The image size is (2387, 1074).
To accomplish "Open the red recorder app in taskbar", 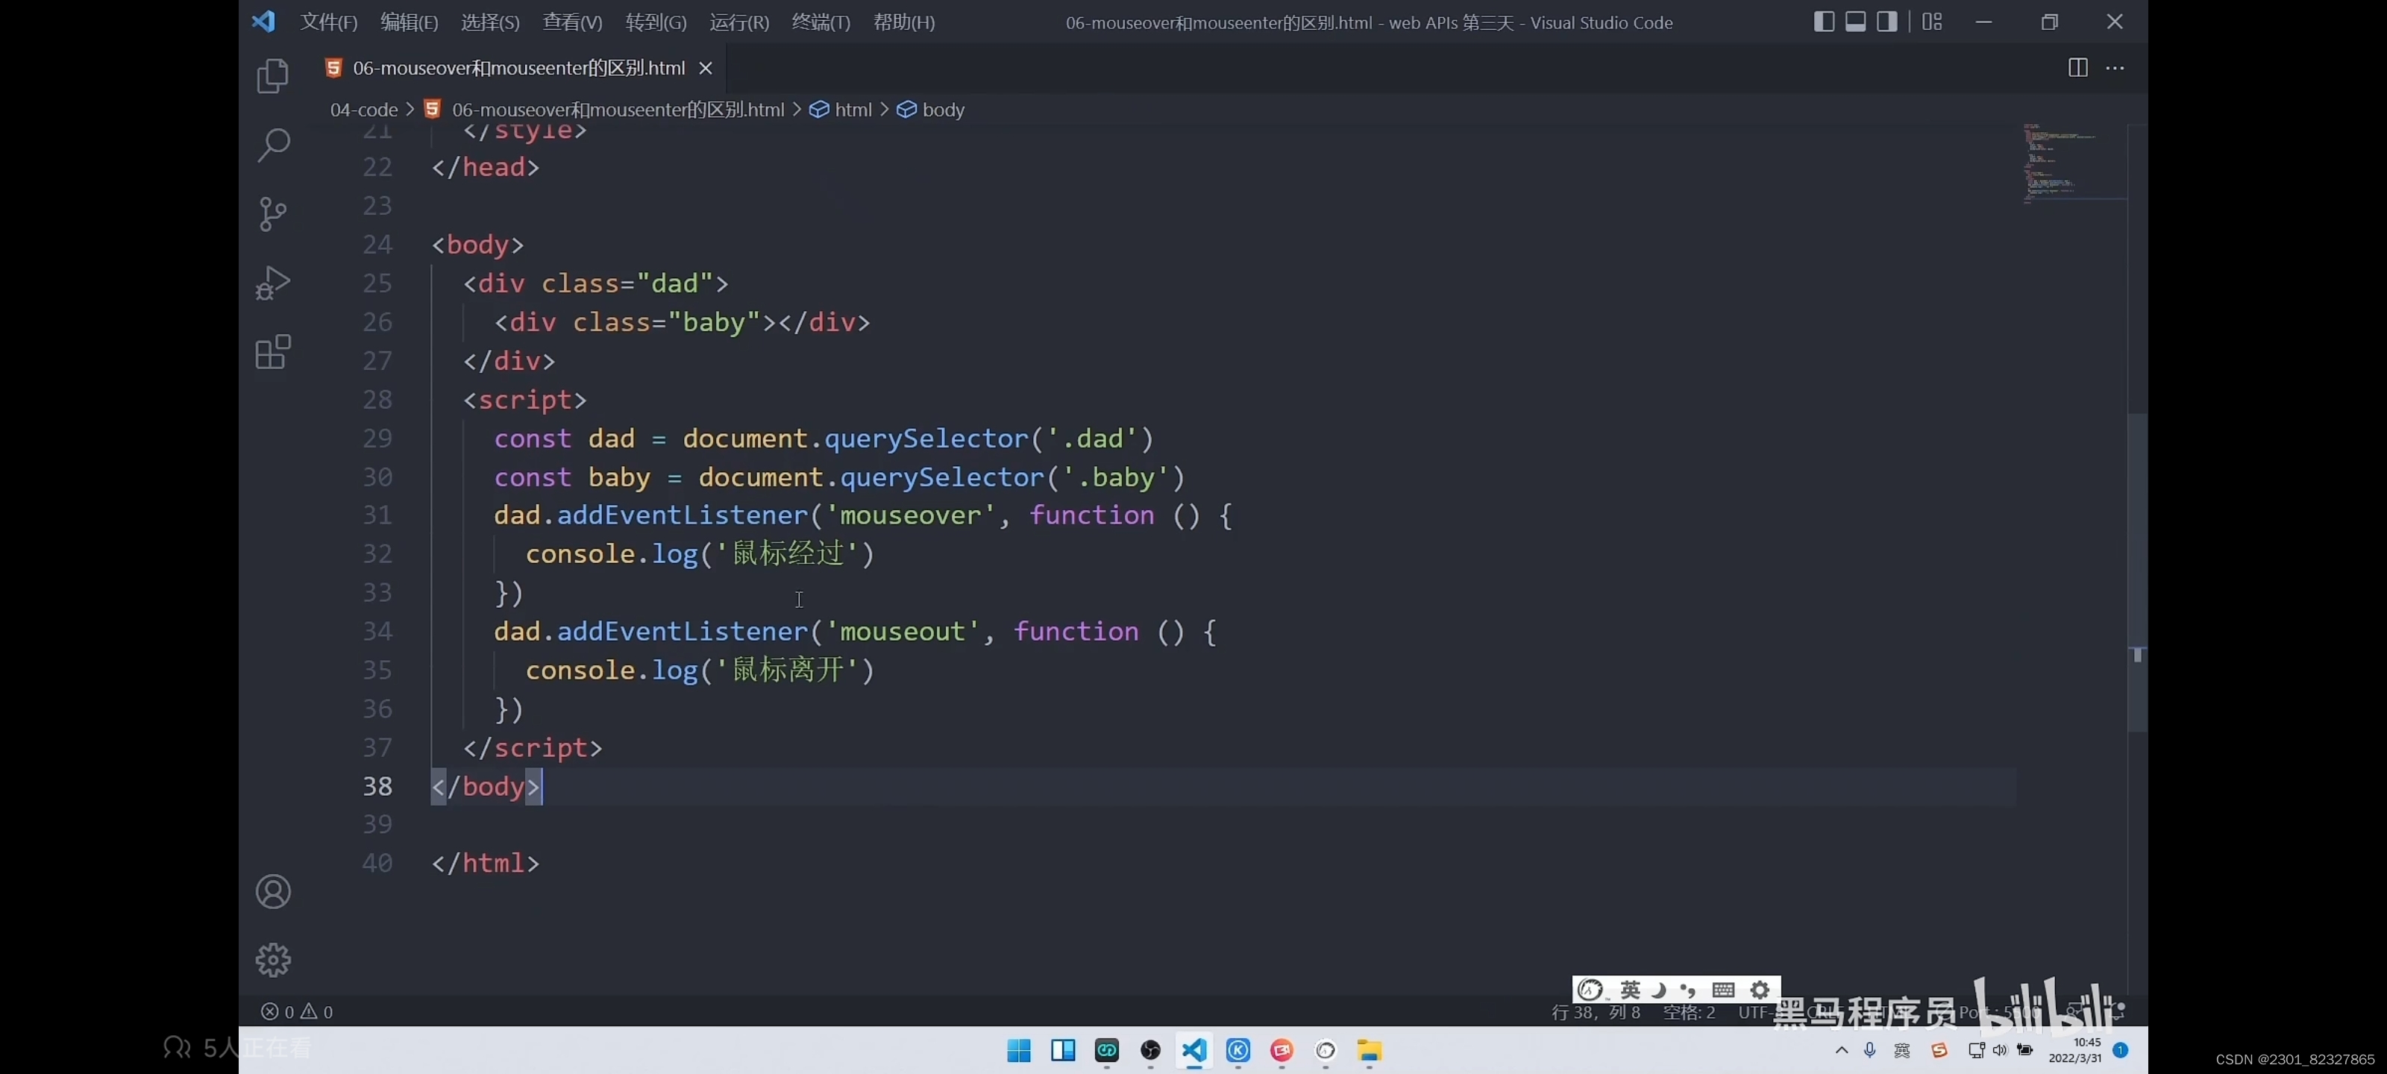I will click(1282, 1050).
